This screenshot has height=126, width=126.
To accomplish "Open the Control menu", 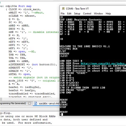I will [x=87, y=14].
